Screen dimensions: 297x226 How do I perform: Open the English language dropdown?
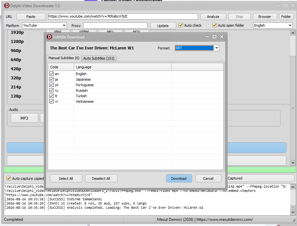point(290,25)
